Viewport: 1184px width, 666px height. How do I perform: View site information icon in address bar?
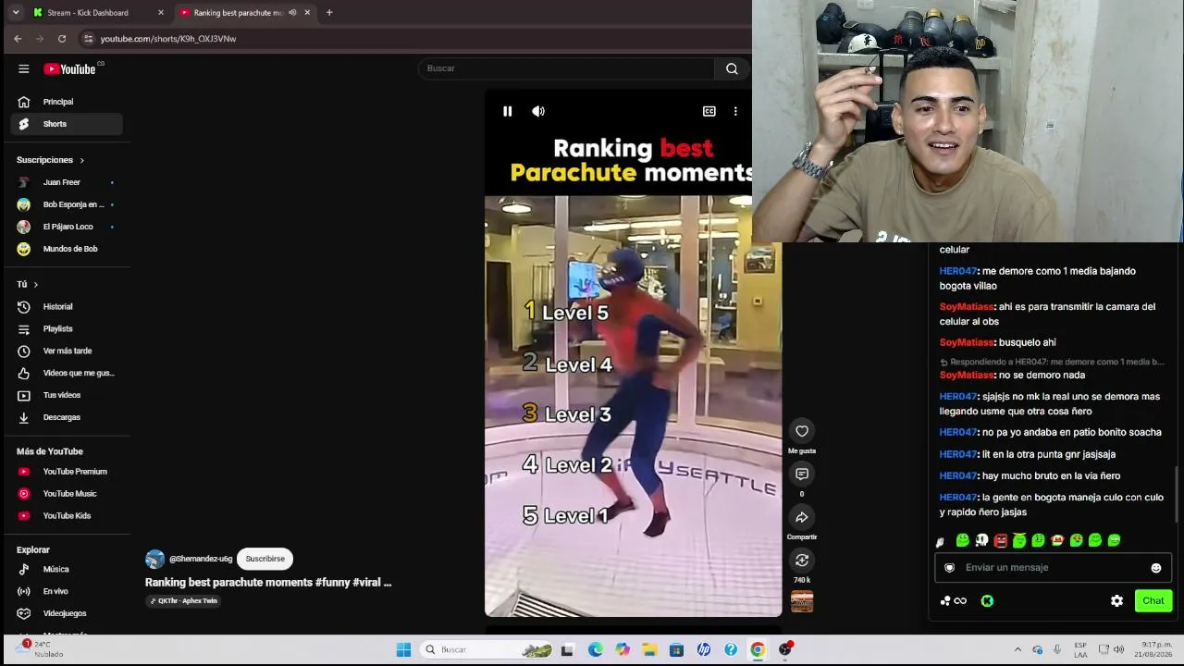point(88,39)
